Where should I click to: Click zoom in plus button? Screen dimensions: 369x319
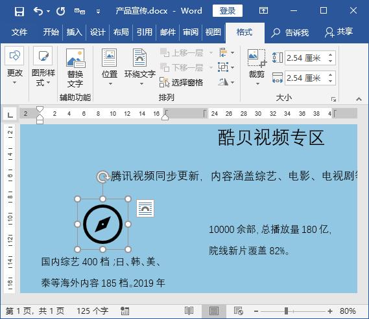click(330, 311)
